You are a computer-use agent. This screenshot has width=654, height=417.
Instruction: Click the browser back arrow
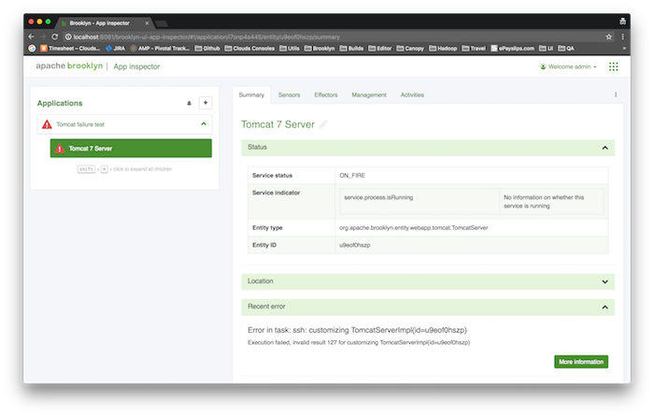32,36
